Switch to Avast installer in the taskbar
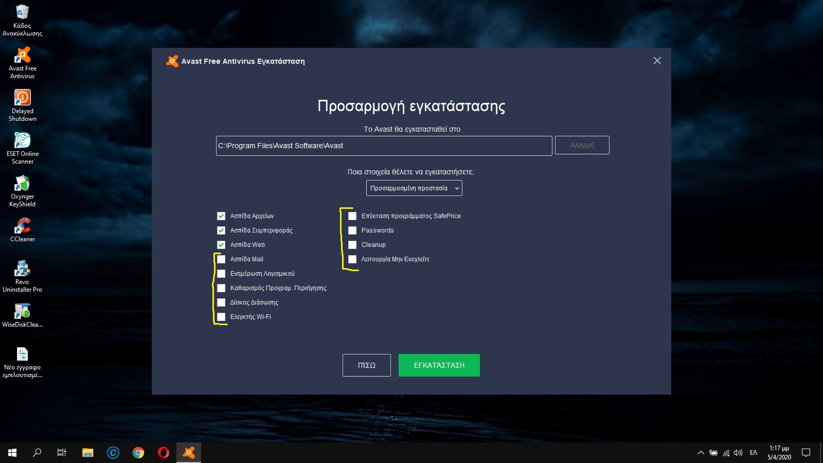This screenshot has width=823, height=463. pyautogui.click(x=189, y=453)
